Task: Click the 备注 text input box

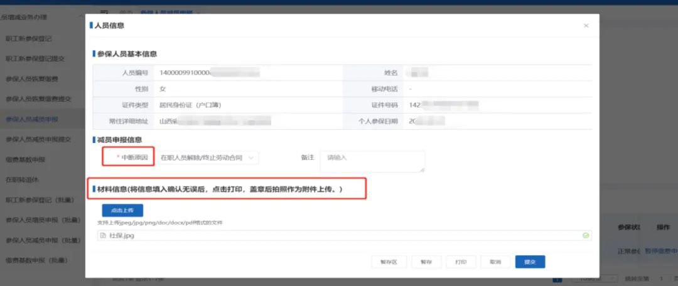Action: click(x=372, y=161)
